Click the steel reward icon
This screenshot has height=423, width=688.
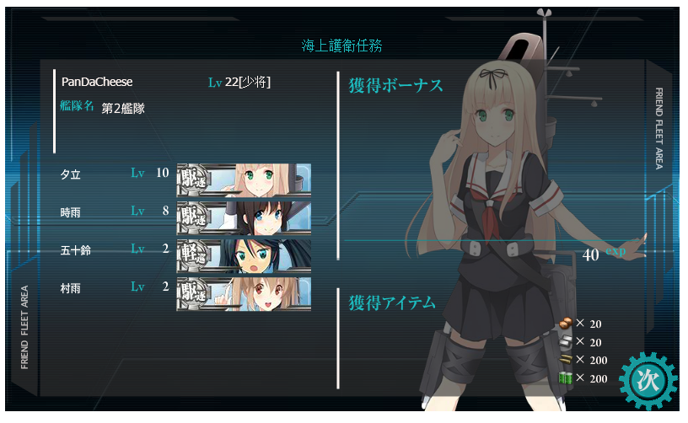pos(565,341)
